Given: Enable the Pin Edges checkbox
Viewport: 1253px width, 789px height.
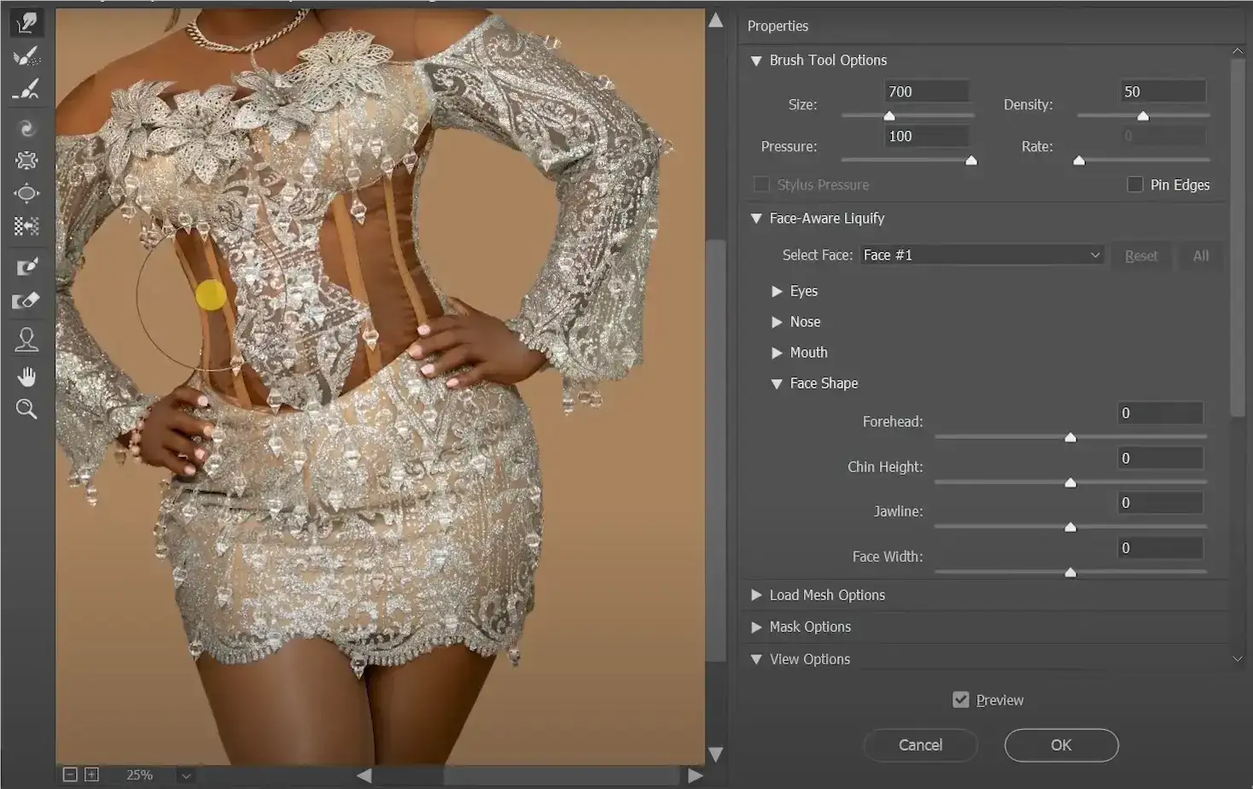Looking at the screenshot, I should [x=1134, y=184].
